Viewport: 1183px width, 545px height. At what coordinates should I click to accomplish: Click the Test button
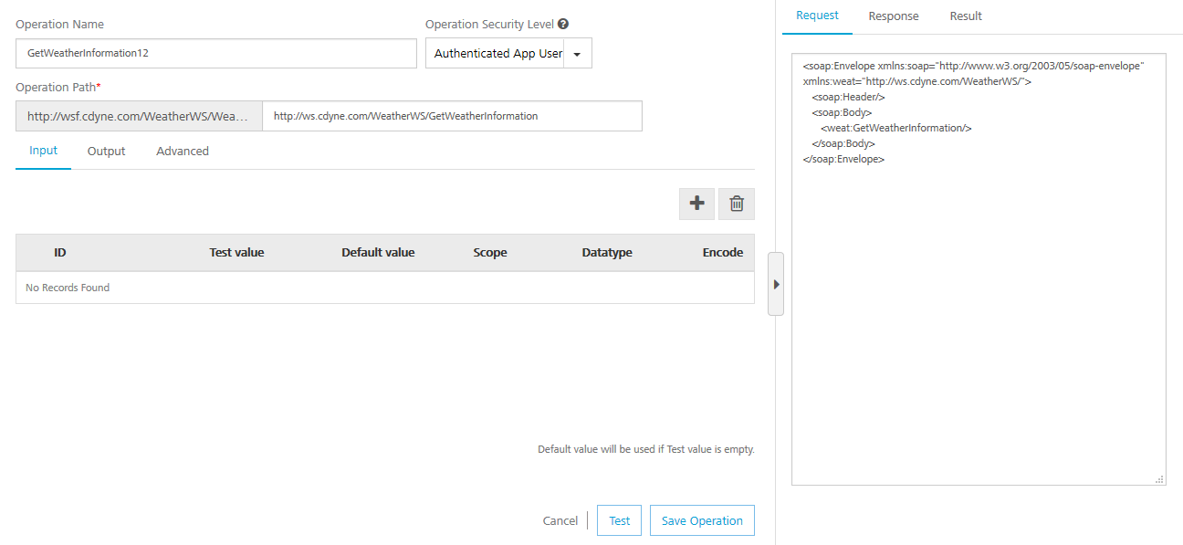click(620, 520)
